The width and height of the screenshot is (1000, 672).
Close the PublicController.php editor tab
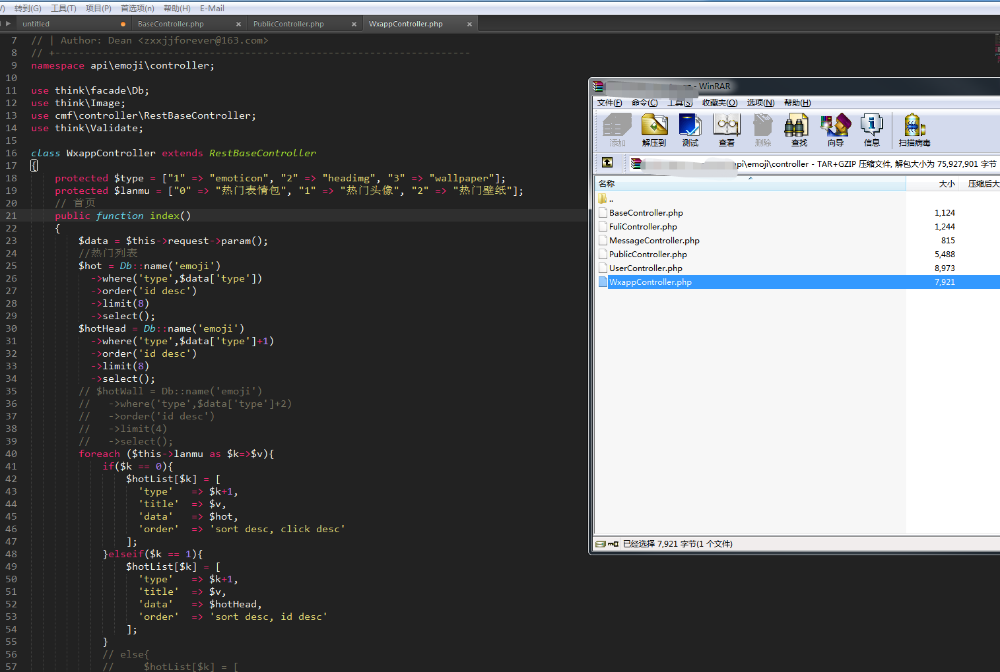(x=354, y=24)
